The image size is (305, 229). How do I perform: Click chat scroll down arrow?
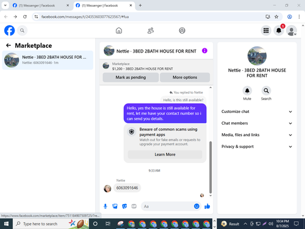210,195
